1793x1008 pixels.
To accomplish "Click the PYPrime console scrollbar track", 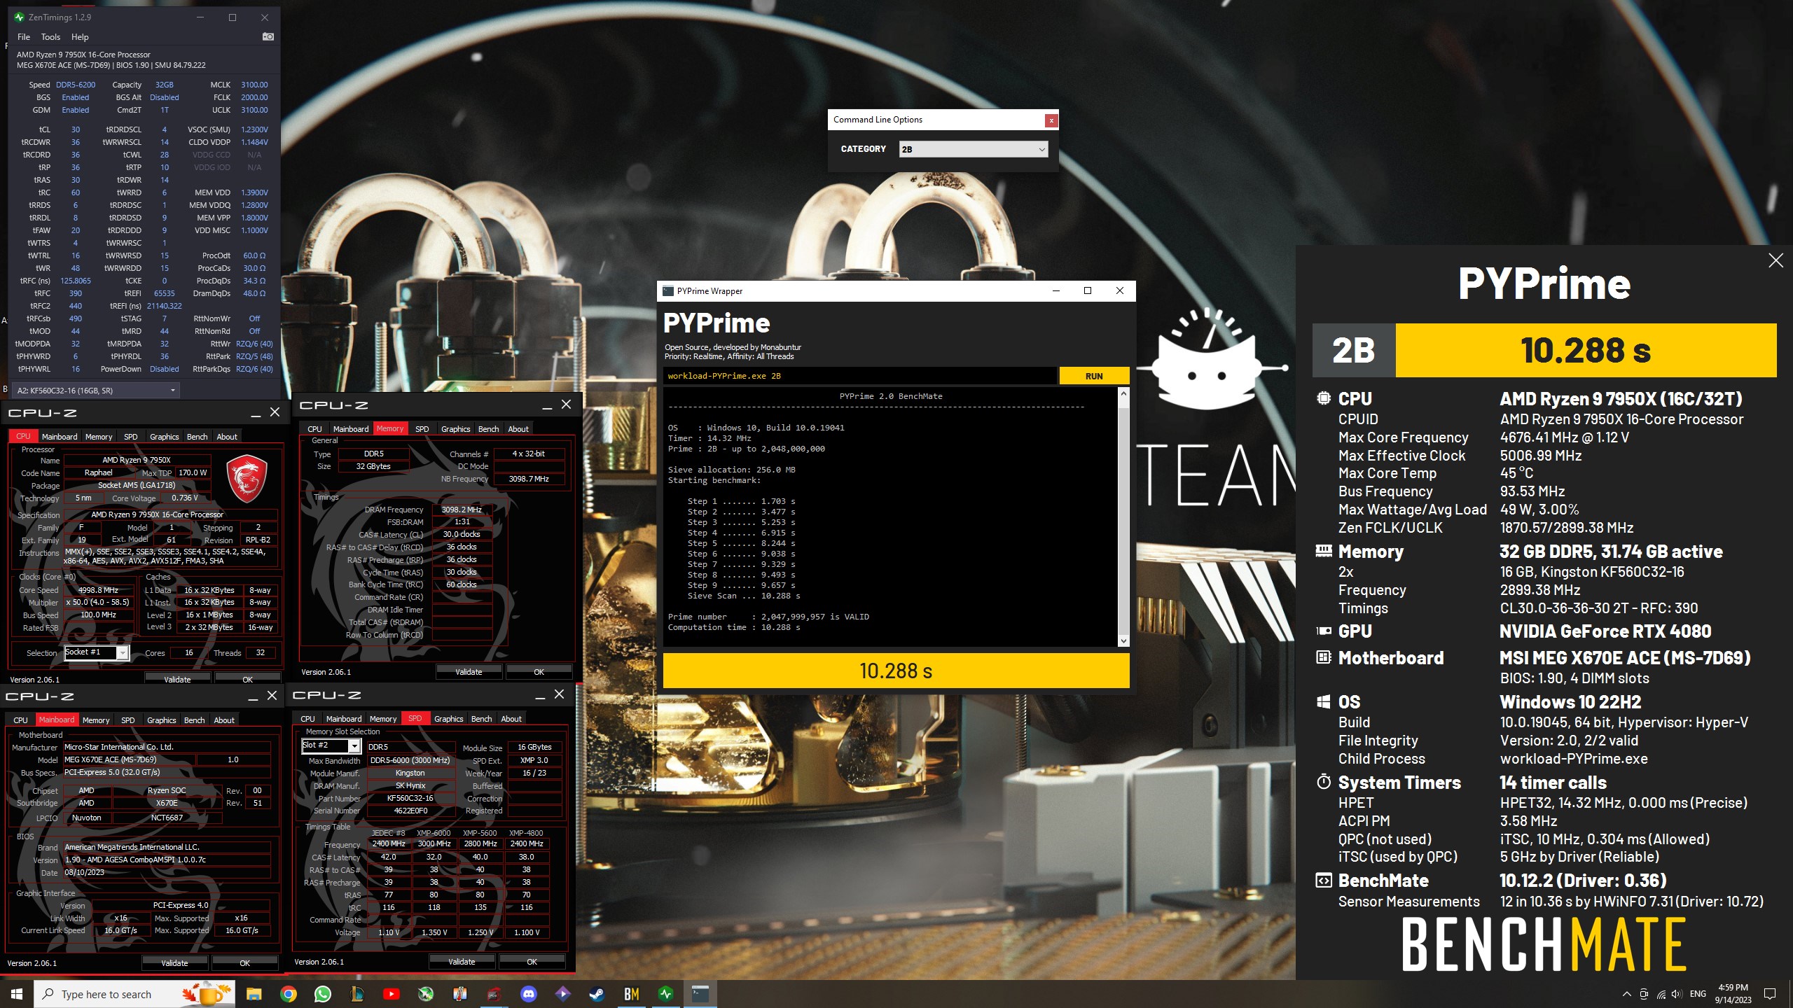I will (x=1123, y=518).
